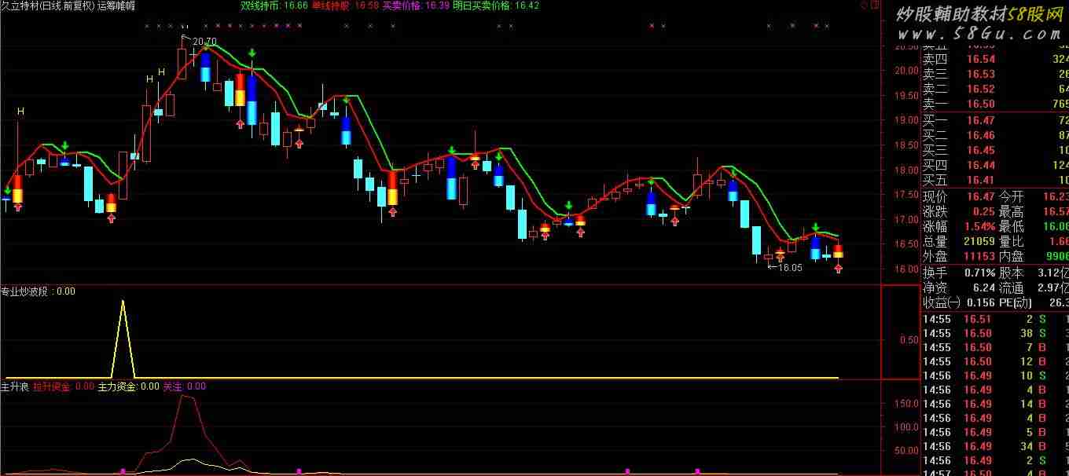This screenshot has width=1069, height=476.
Task: Click the 现价 16.47 current price field
Action: pyautogui.click(x=958, y=196)
